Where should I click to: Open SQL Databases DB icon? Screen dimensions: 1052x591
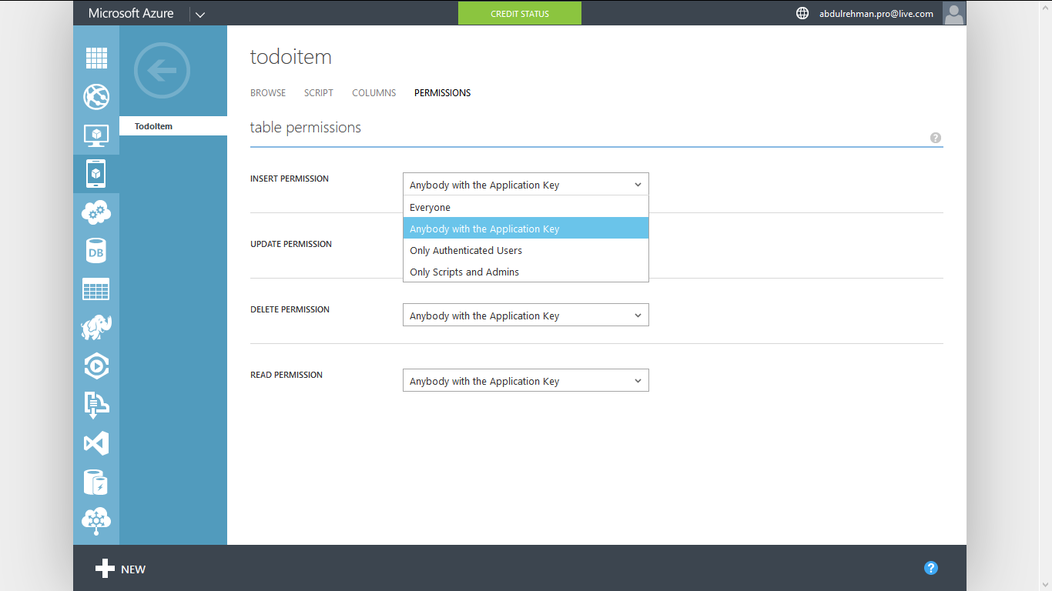pos(96,251)
